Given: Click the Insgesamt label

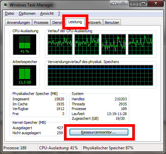Looking at the screenshot, I should tap(21, 99).
